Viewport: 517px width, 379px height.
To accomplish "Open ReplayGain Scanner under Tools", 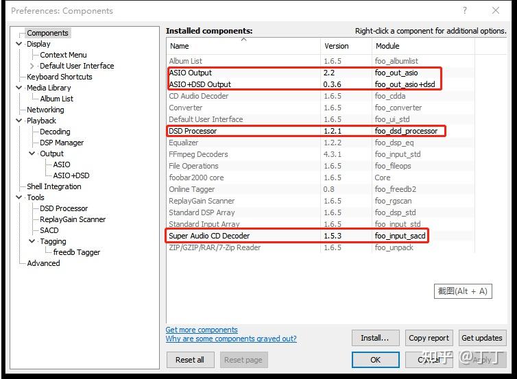I will point(73,219).
